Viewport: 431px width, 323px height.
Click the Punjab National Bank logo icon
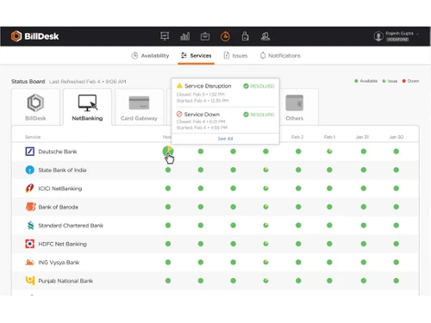pyautogui.click(x=30, y=280)
